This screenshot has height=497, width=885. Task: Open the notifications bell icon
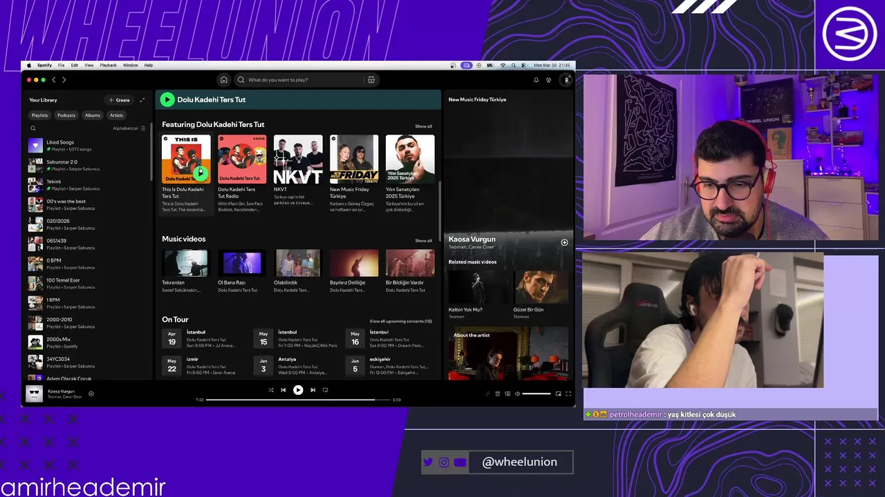pos(536,80)
